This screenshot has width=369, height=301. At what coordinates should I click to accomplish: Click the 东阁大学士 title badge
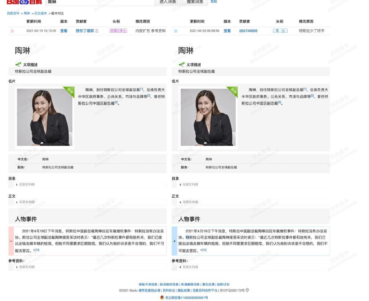click(x=118, y=31)
